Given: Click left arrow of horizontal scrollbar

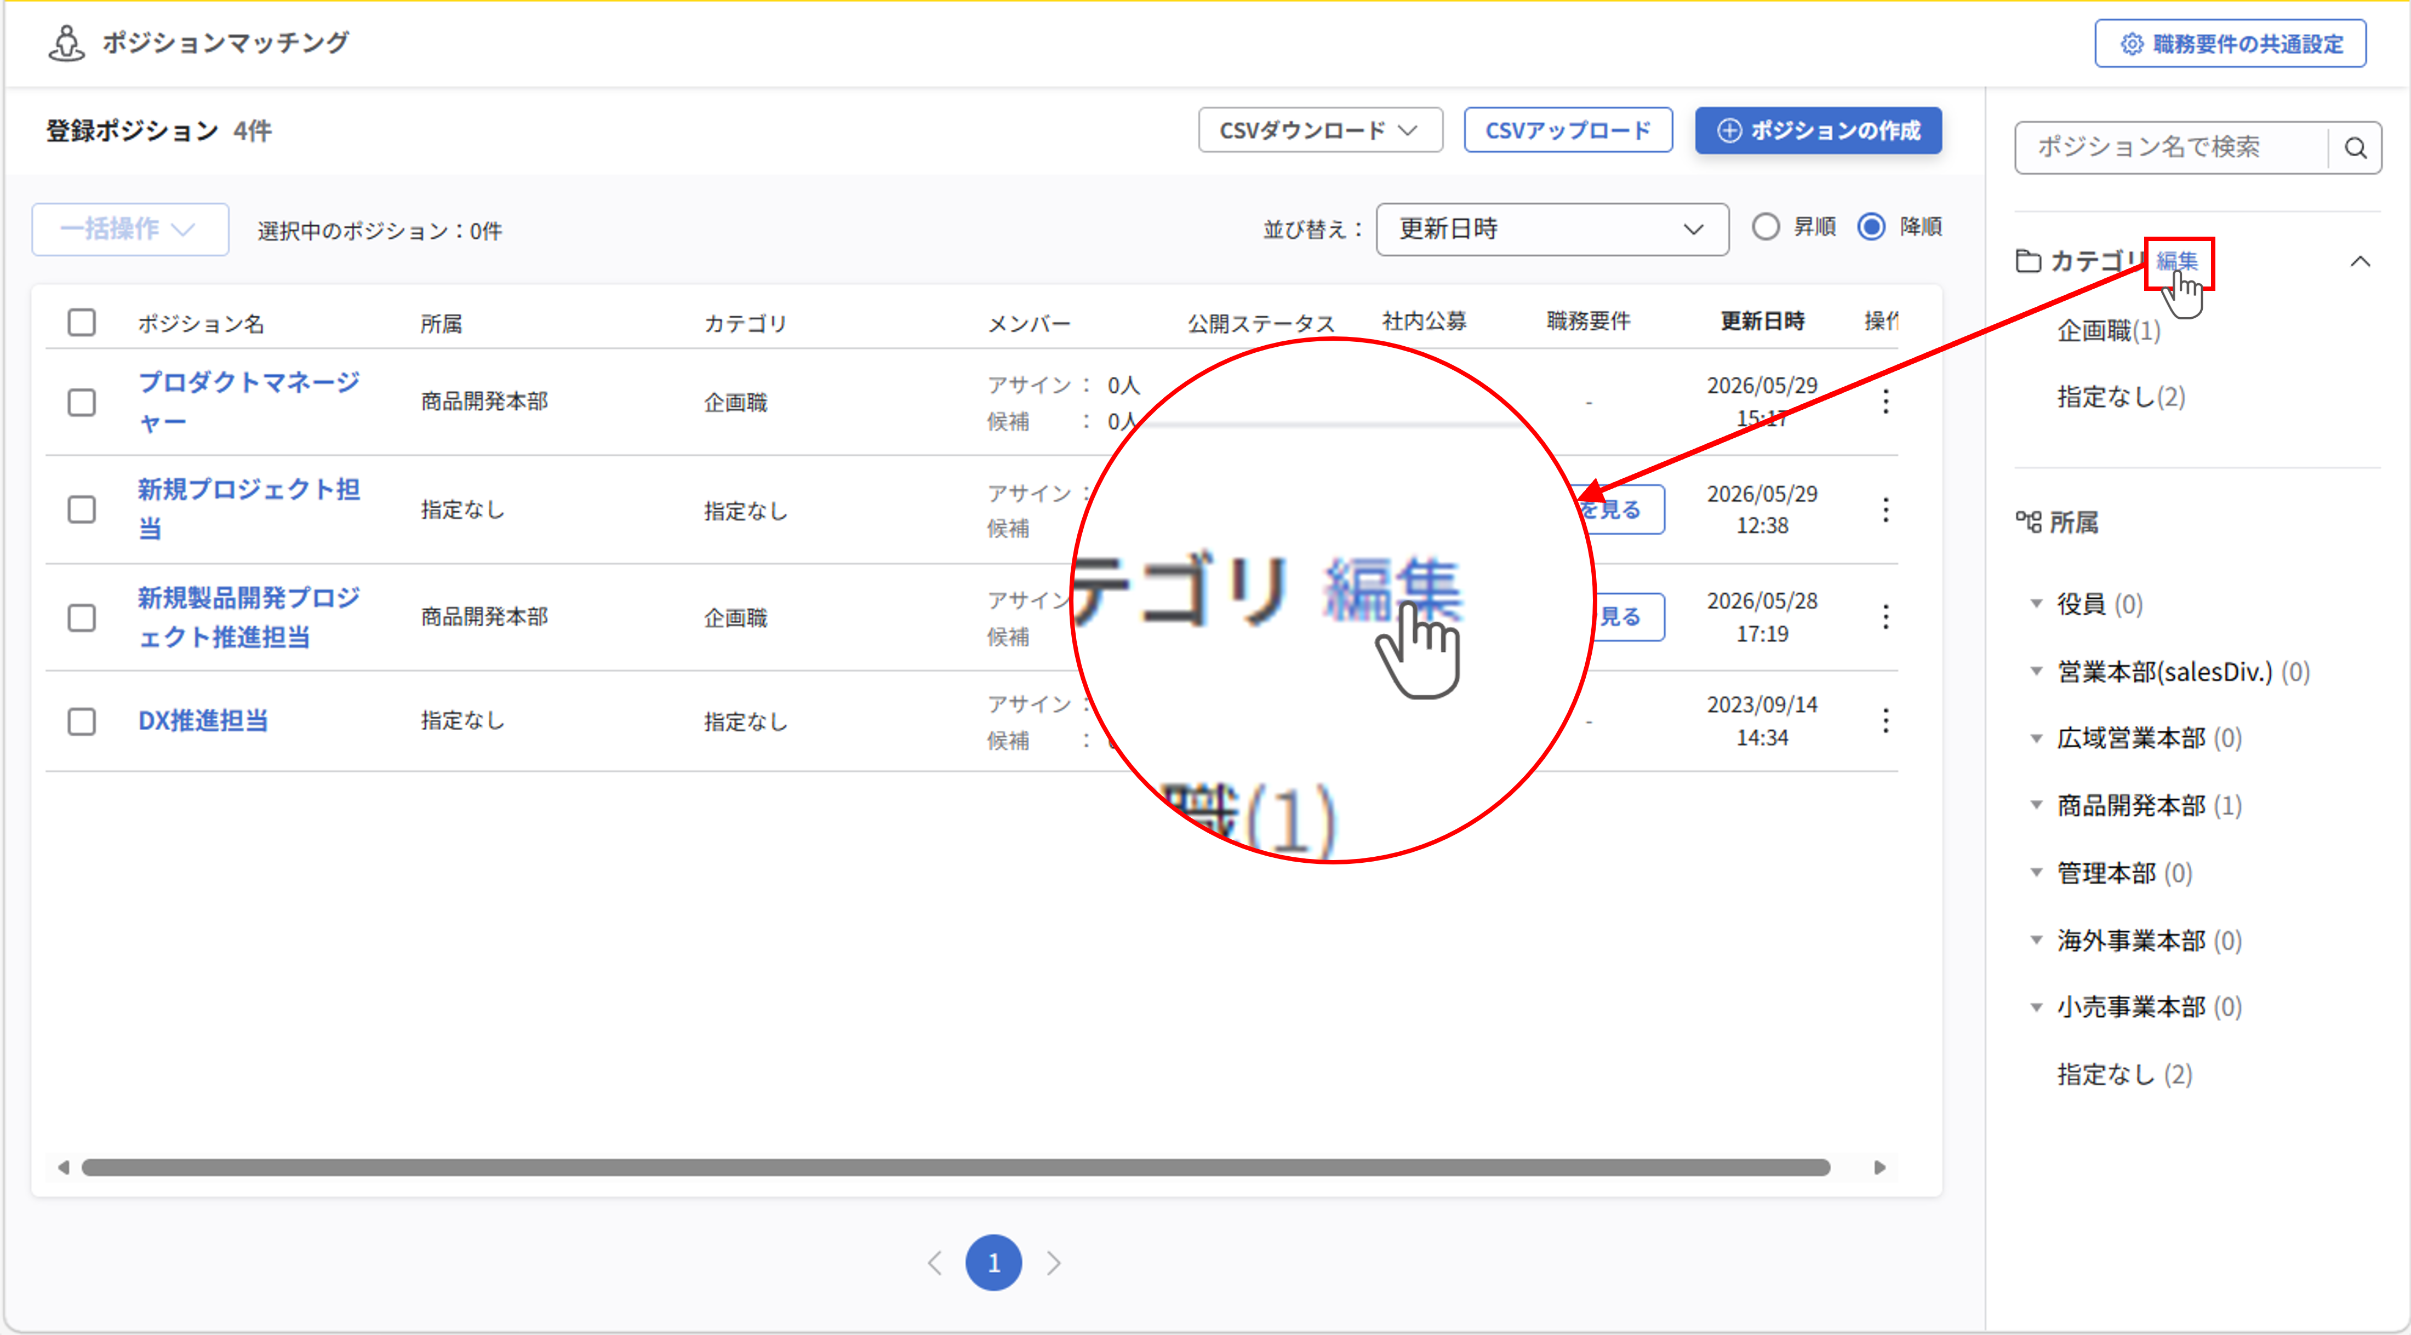Looking at the screenshot, I should [x=62, y=1167].
